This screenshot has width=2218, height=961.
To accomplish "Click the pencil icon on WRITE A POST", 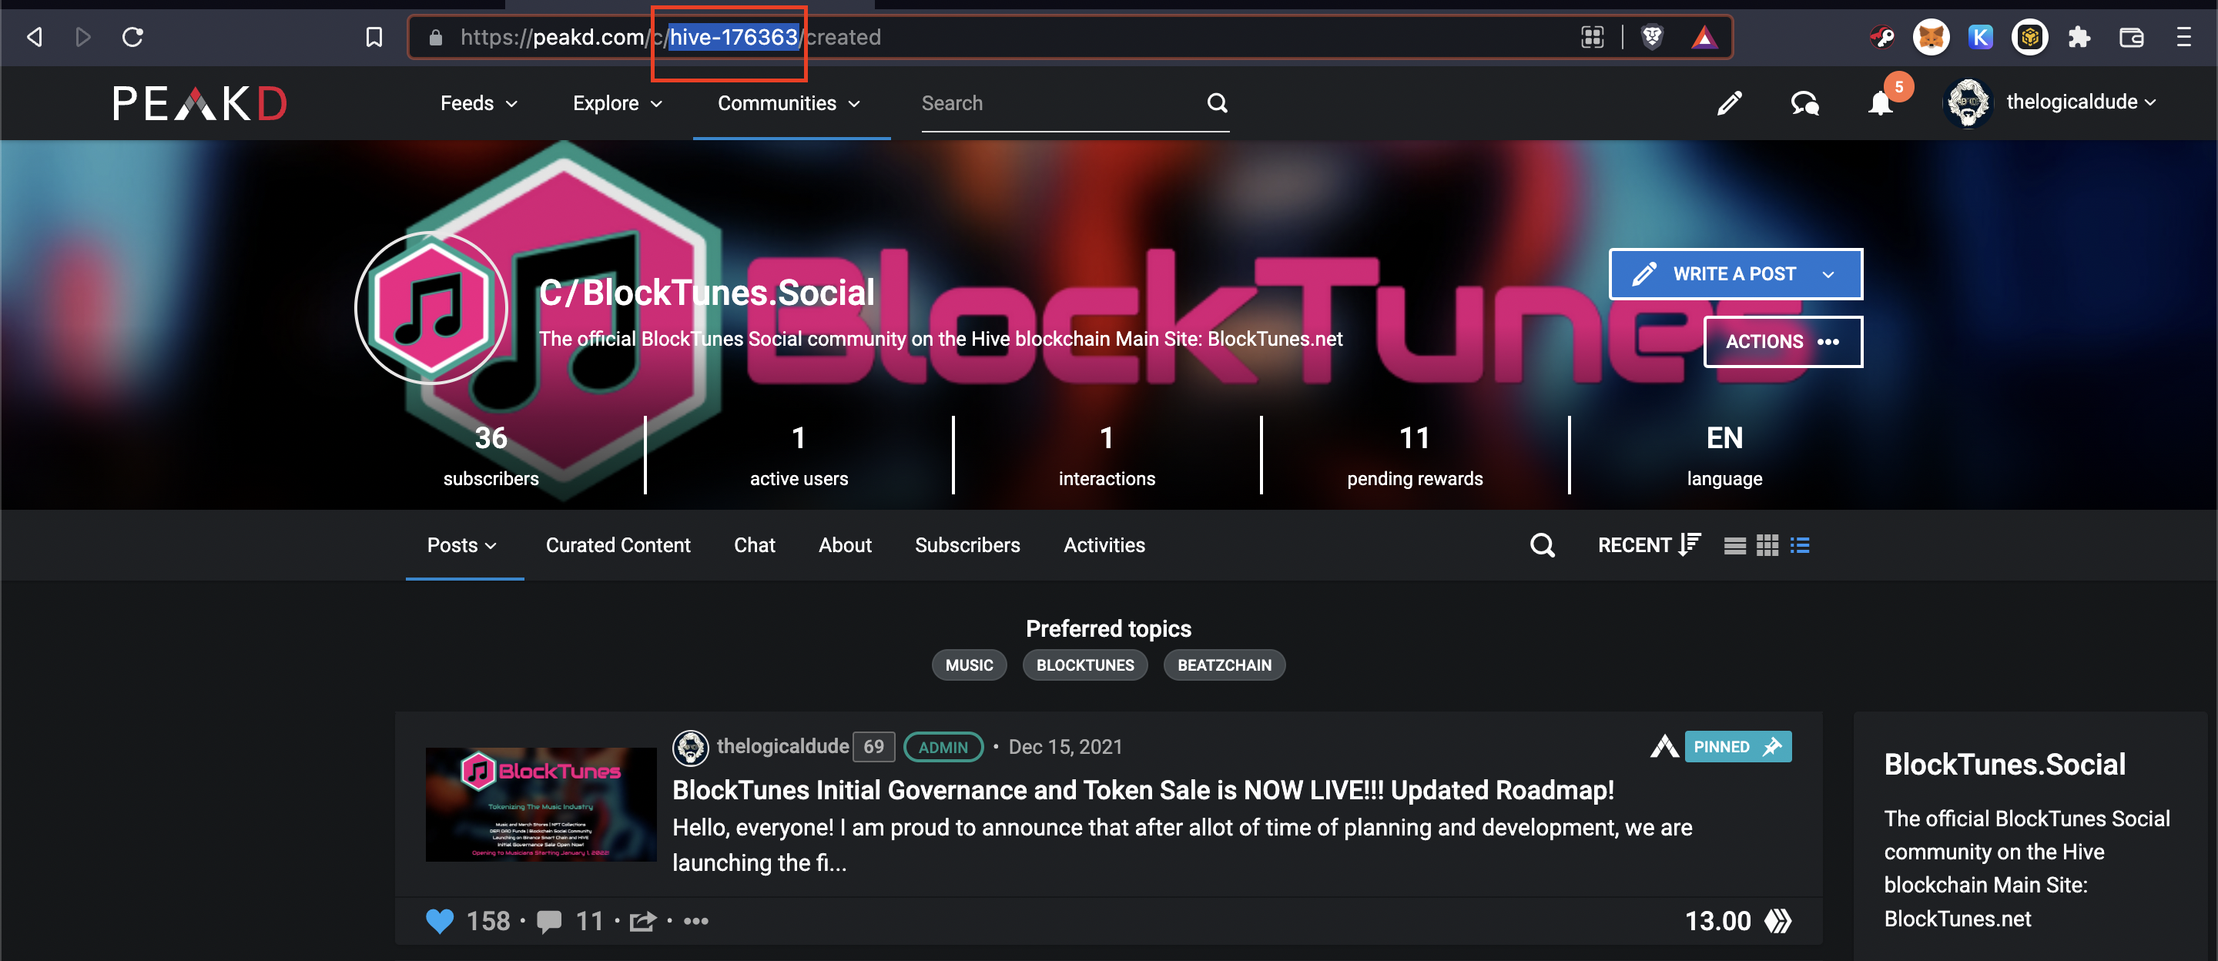I will [x=1643, y=274].
